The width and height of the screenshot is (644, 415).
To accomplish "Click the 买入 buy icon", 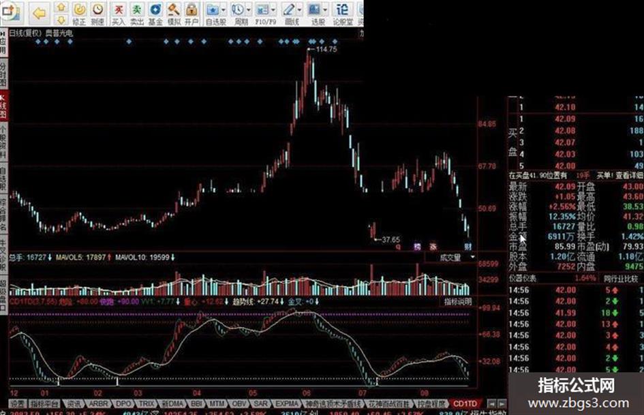I will (x=119, y=14).
